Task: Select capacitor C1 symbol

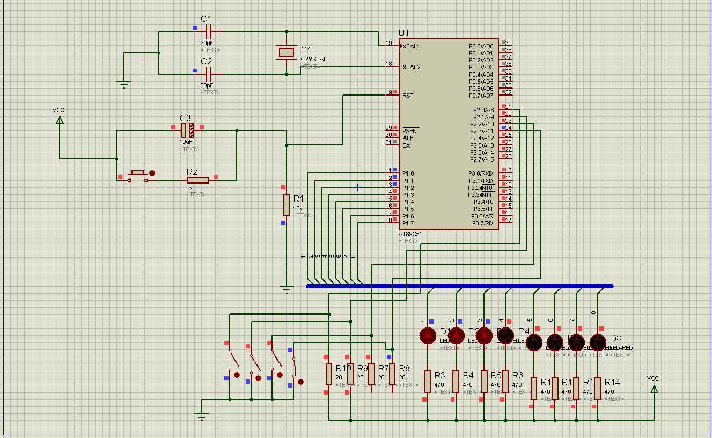Action: (209, 31)
